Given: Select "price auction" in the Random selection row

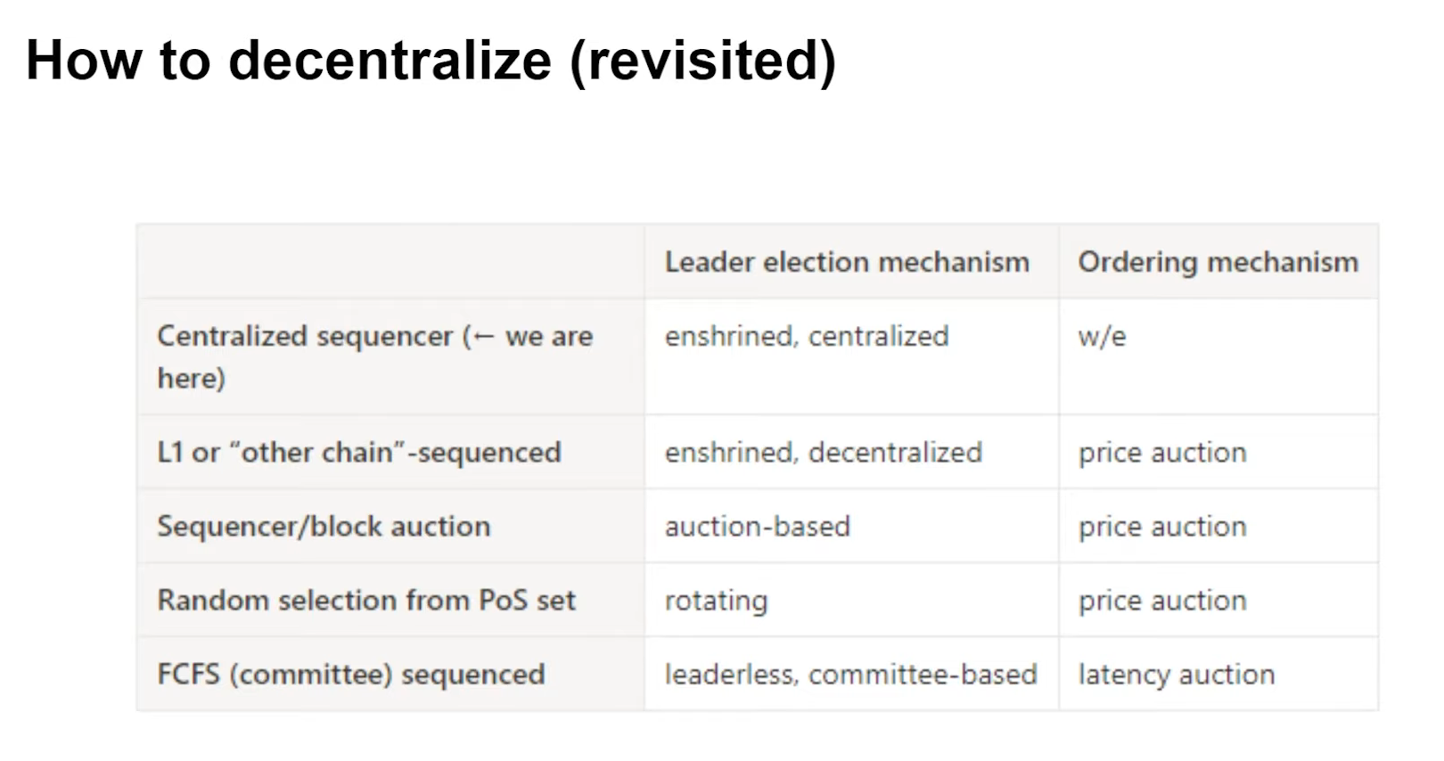Looking at the screenshot, I should pos(1162,601).
